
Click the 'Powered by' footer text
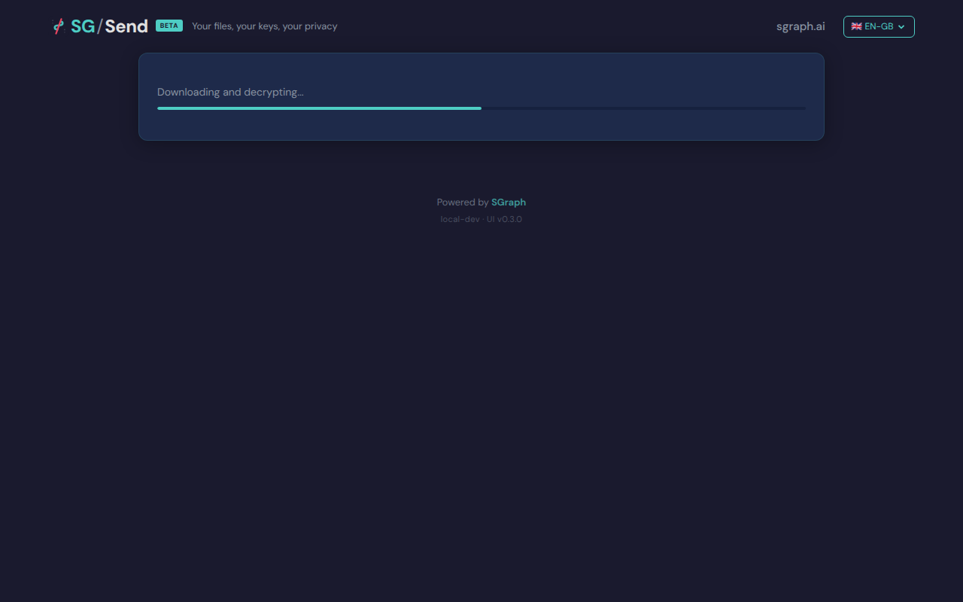[x=462, y=202]
